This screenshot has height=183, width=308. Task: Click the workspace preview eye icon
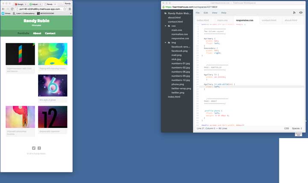coord(301,13)
